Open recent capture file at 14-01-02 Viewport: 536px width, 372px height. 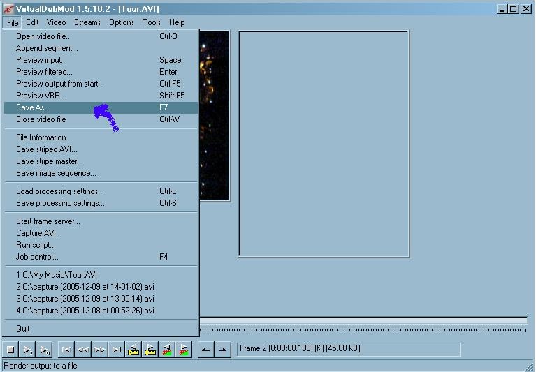(101, 287)
